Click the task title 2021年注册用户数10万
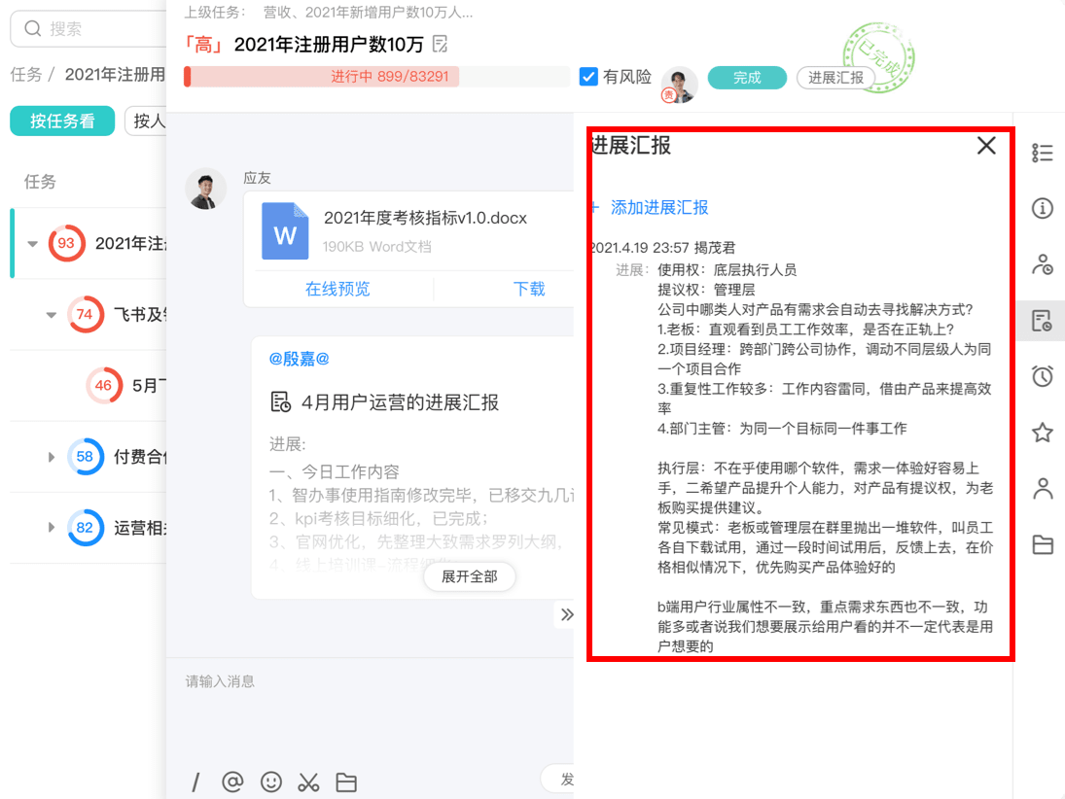Viewport: 1065px width, 799px height. point(329,45)
